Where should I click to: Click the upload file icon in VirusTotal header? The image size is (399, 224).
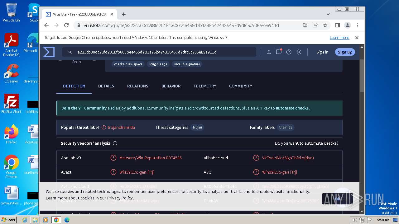[x=269, y=52]
